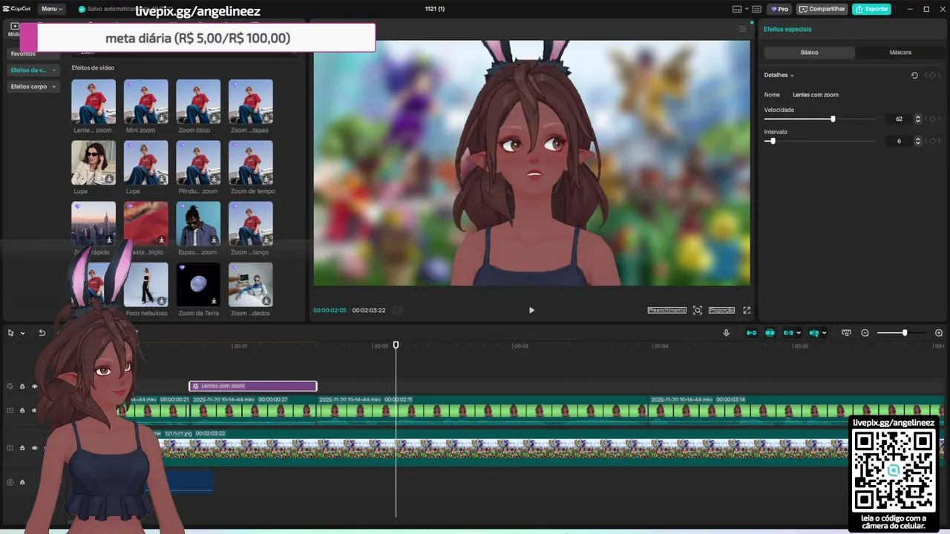Adjust the Velocidade slider handle

point(833,119)
